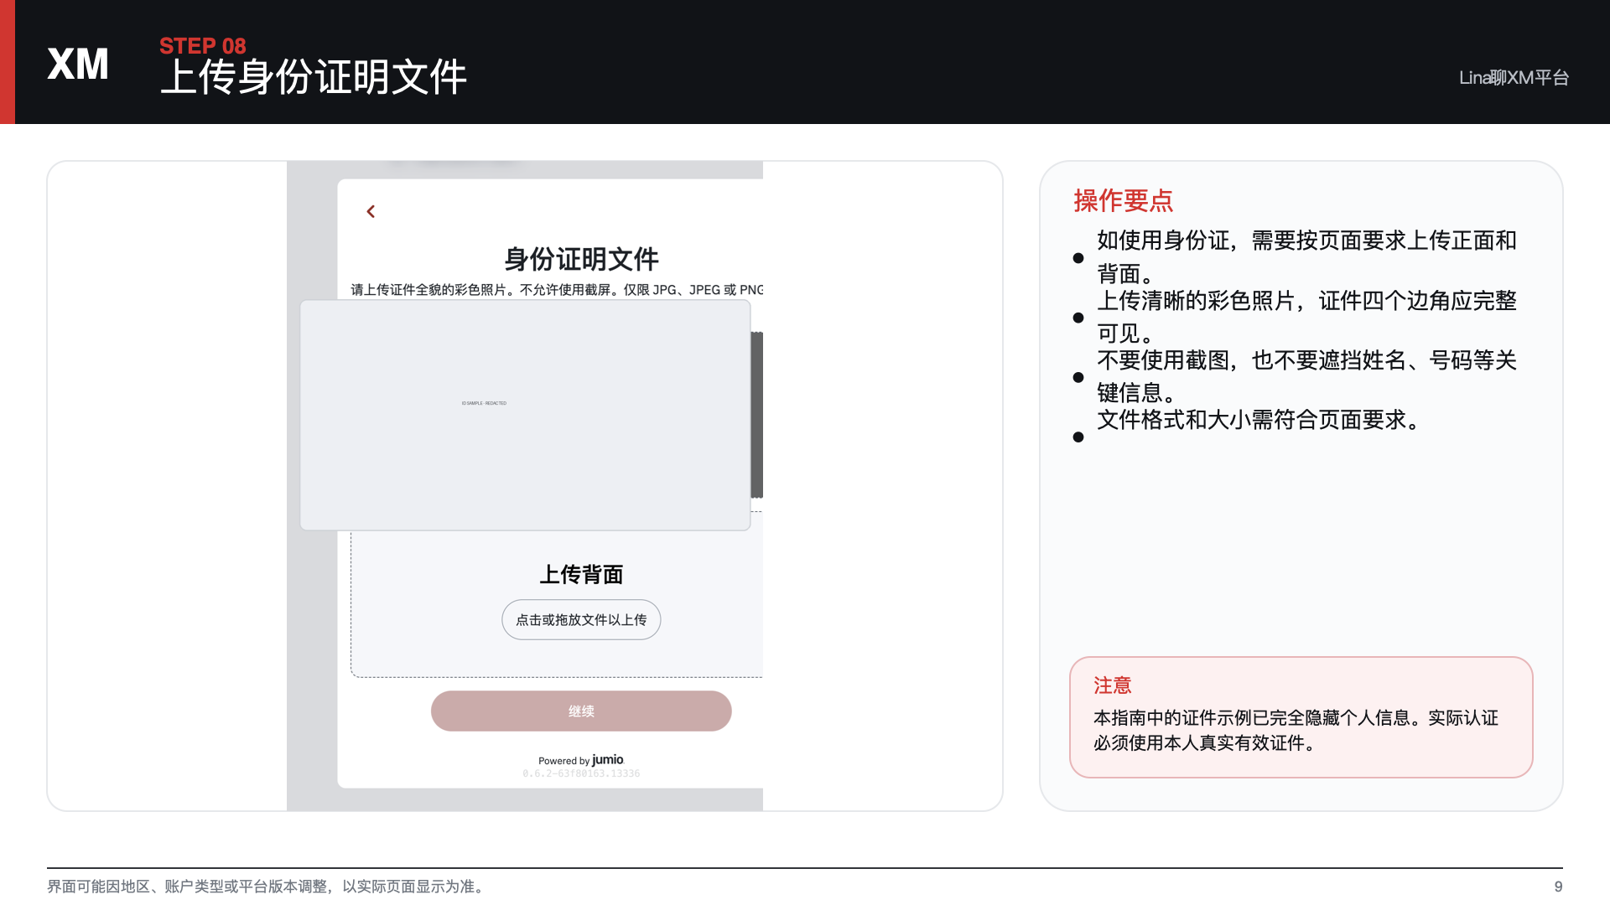Click the instruction line about JPG, JPEG, PNG

point(557,290)
